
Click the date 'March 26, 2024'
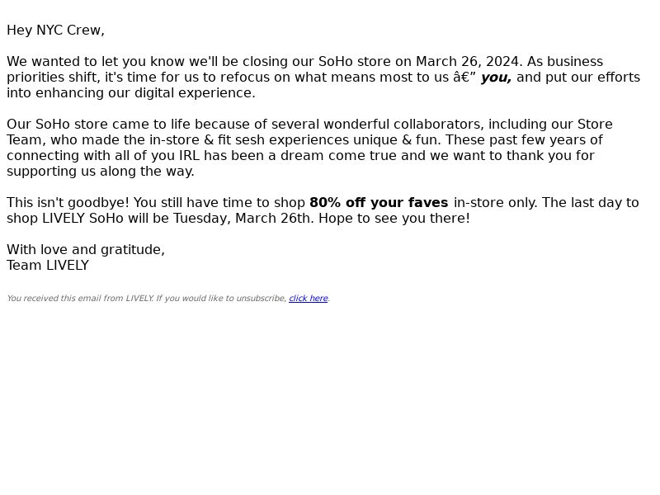(x=467, y=62)
